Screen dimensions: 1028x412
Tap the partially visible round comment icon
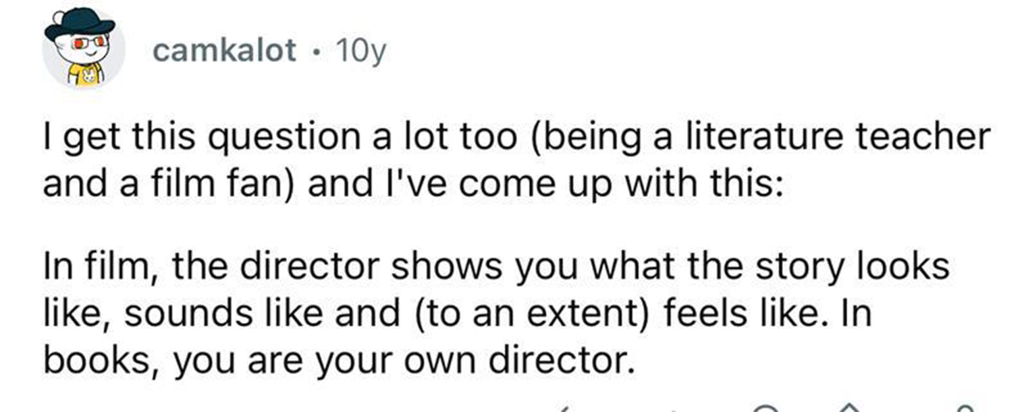(x=766, y=409)
